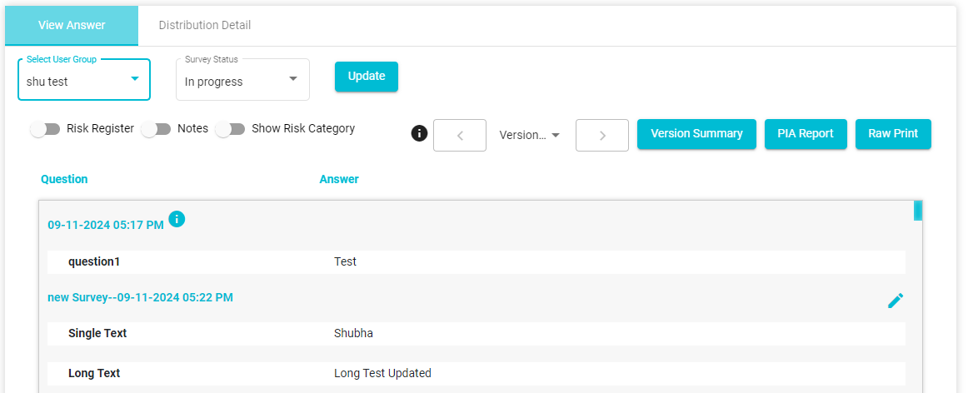The width and height of the screenshot is (968, 393).
Task: Click the answers list scrollbar thumb
Action: pos(917,211)
